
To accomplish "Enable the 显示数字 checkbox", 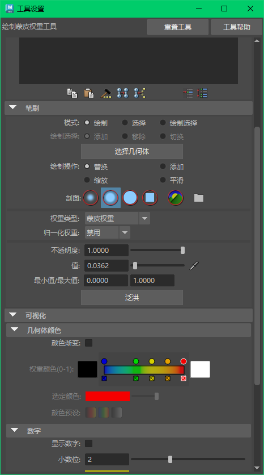I will click(x=88, y=444).
